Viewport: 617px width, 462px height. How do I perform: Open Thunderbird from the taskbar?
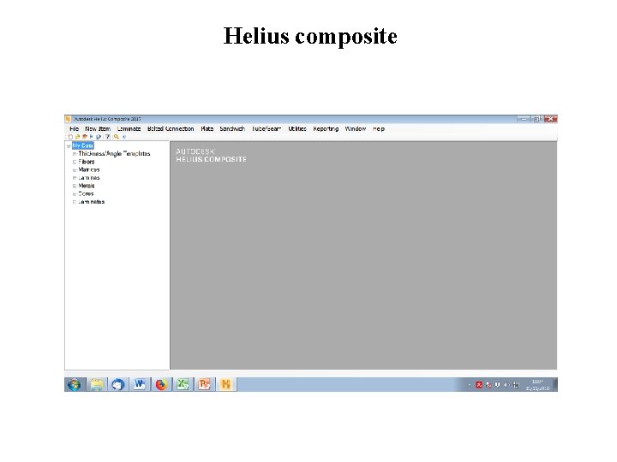117,385
